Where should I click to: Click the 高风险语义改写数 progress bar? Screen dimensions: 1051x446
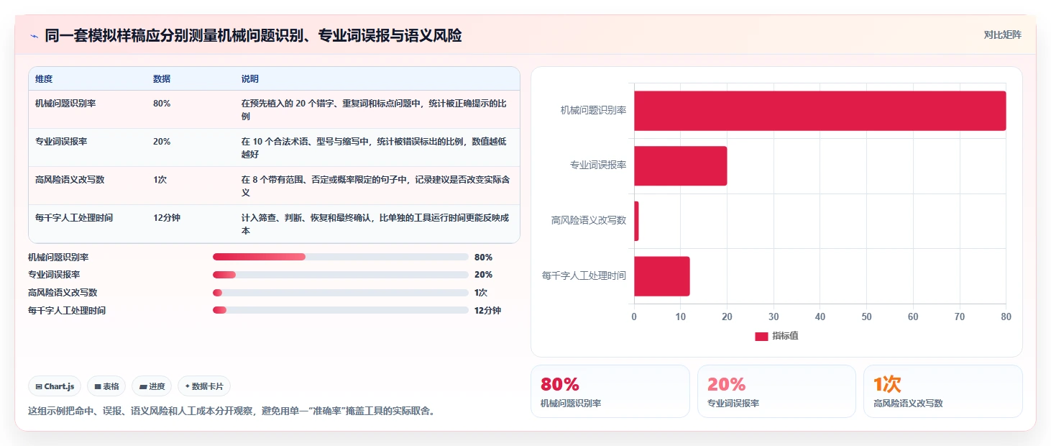[x=341, y=293]
